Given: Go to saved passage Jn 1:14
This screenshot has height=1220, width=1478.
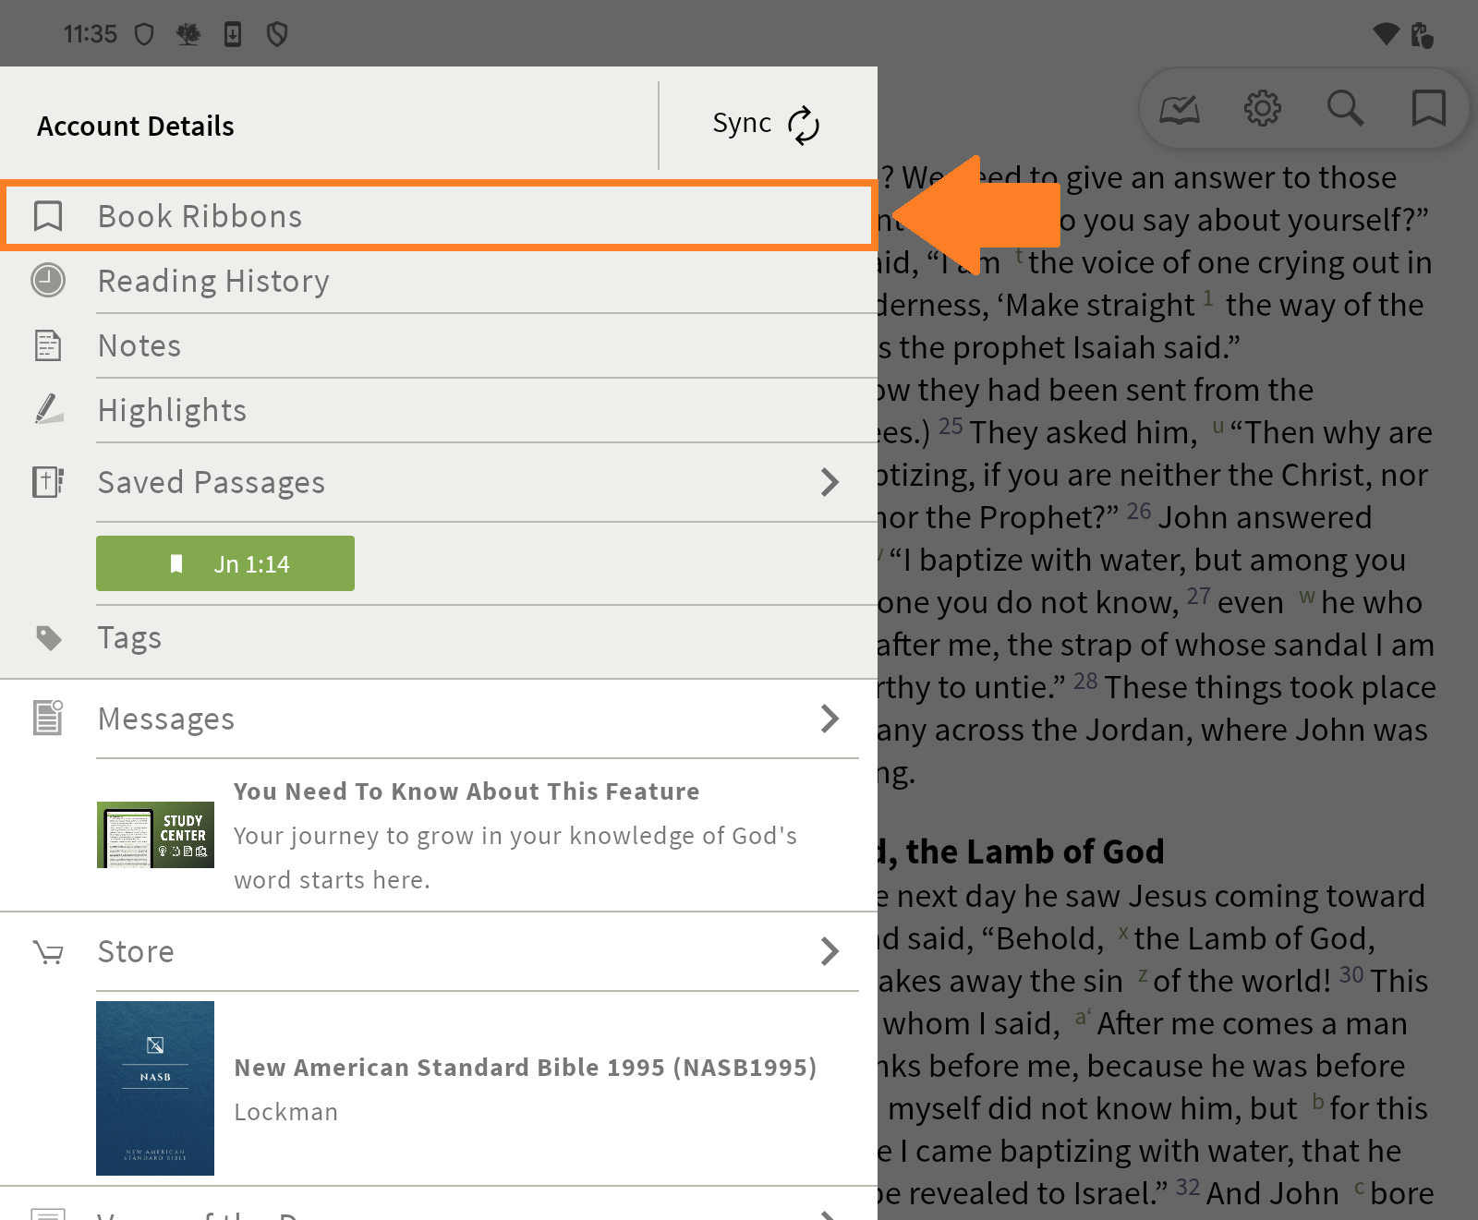Looking at the screenshot, I should [x=225, y=563].
